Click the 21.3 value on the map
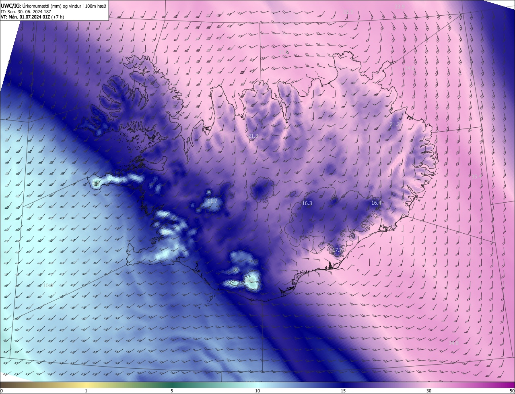The width and height of the screenshot is (515, 394). [253, 136]
